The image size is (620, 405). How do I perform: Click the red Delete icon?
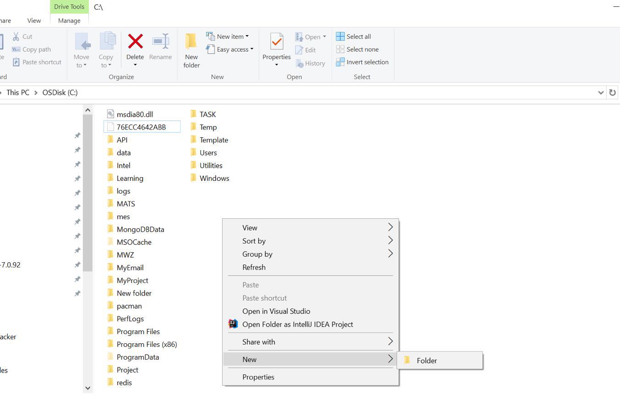point(135,42)
